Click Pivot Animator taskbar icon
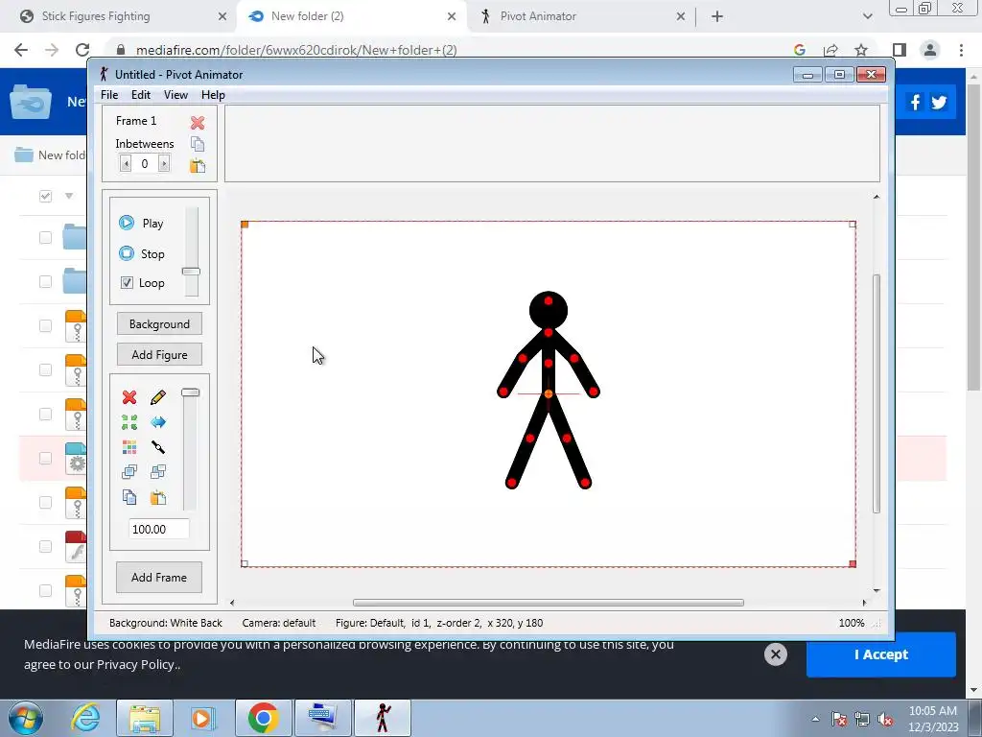982x737 pixels. (383, 718)
